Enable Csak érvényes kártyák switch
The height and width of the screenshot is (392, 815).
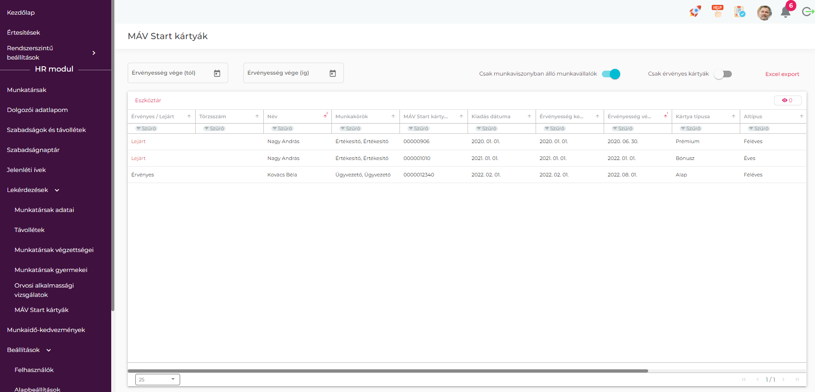coord(723,74)
